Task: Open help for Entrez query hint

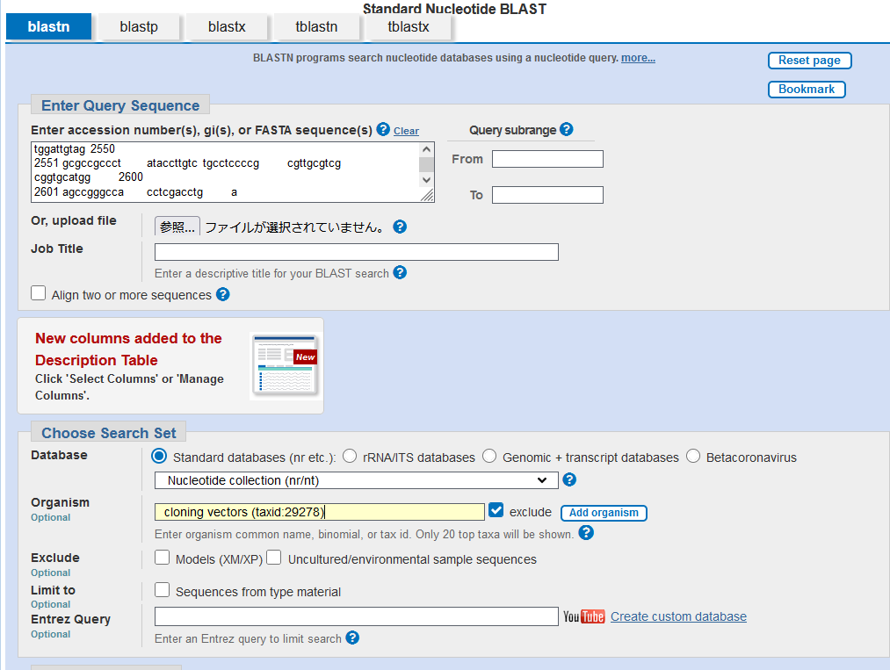Action: pyautogui.click(x=352, y=638)
